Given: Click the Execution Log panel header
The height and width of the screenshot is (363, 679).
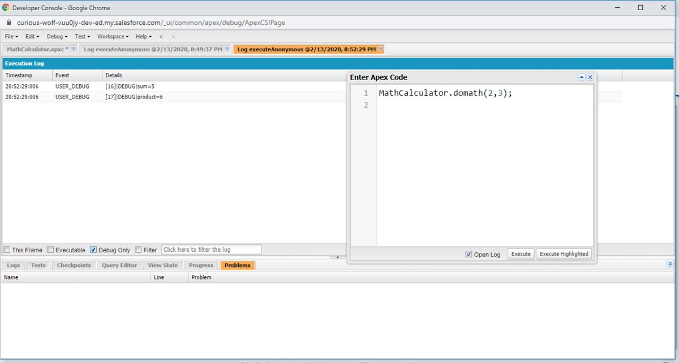Looking at the screenshot, I should click(338, 63).
